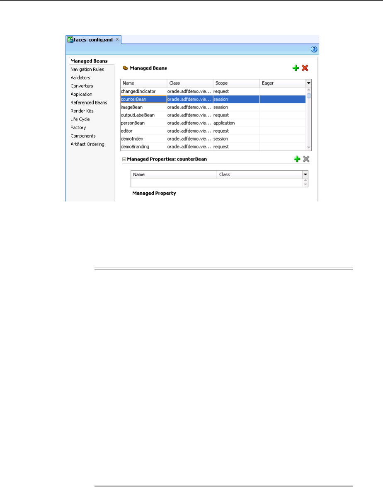Add a new managed bean with green plus
Viewport: 383px width, 487px height.
(296, 68)
